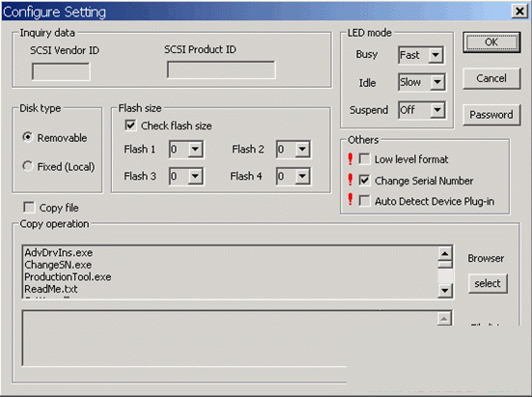Image resolution: width=532 pixels, height=397 pixels.
Task: Expand the Flash 4 size dropdown
Action: 302,176
